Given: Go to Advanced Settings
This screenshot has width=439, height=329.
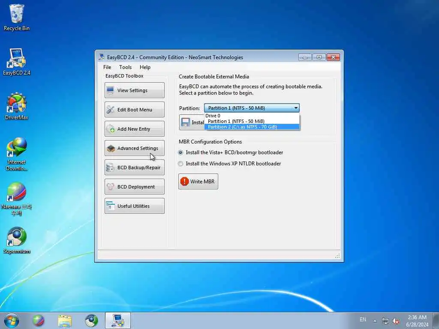Looking at the screenshot, I should coord(134,148).
